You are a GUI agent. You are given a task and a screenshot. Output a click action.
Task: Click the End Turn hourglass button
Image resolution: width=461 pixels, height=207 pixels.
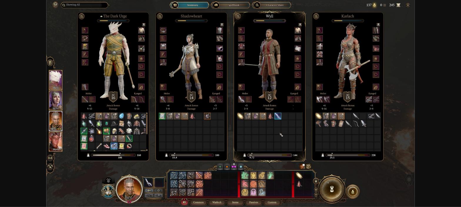332,189
